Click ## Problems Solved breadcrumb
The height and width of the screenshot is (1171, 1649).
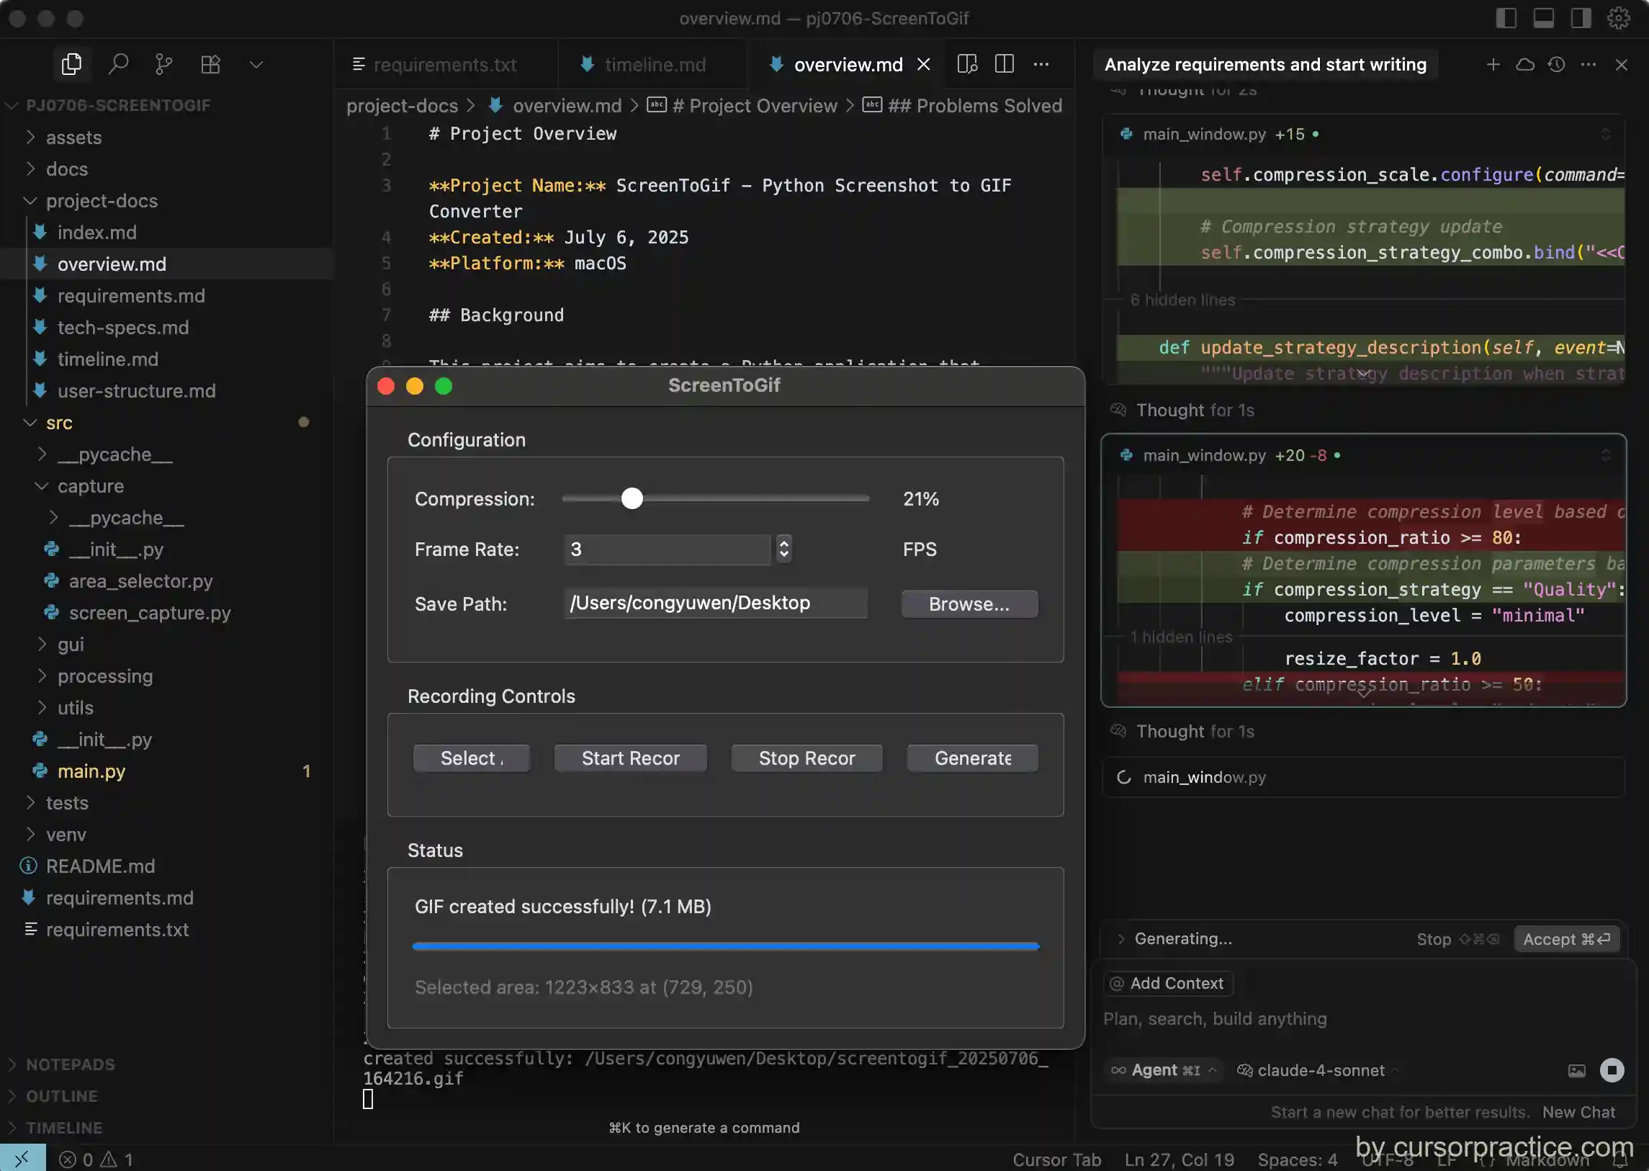coord(975,105)
